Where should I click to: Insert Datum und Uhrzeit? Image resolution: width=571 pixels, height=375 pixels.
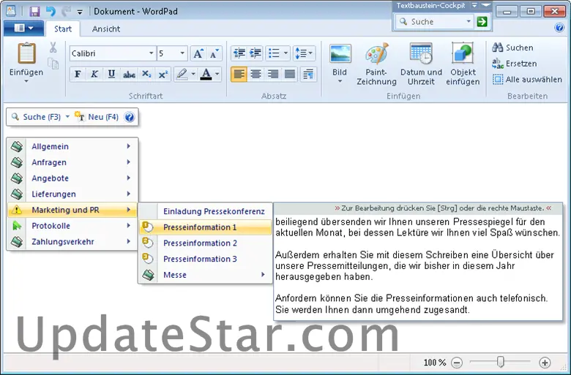pyautogui.click(x=421, y=65)
